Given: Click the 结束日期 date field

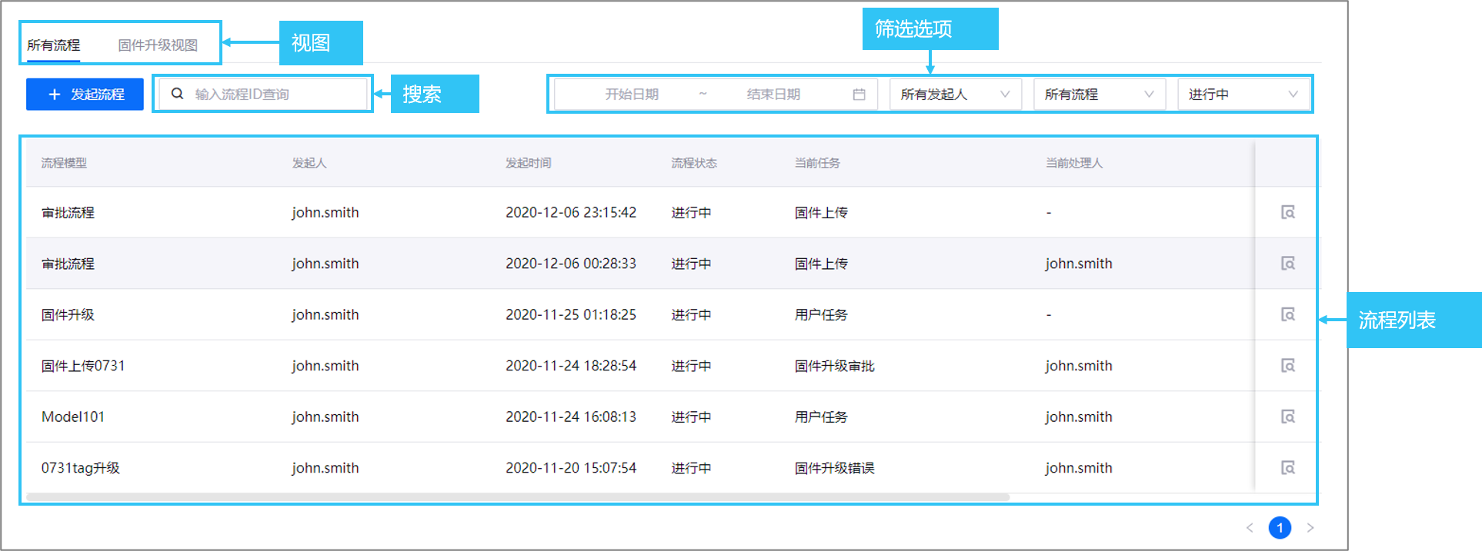Looking at the screenshot, I should 773,95.
